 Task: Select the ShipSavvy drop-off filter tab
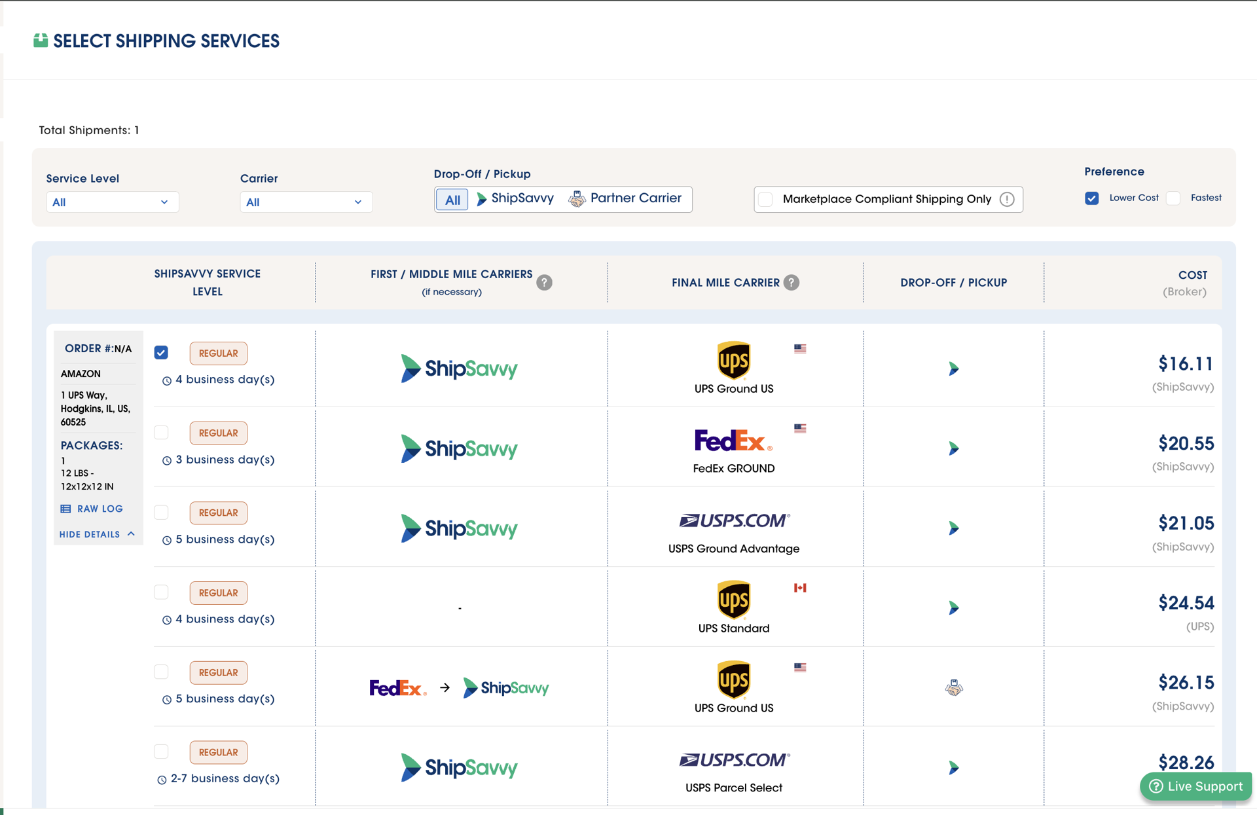tap(515, 198)
